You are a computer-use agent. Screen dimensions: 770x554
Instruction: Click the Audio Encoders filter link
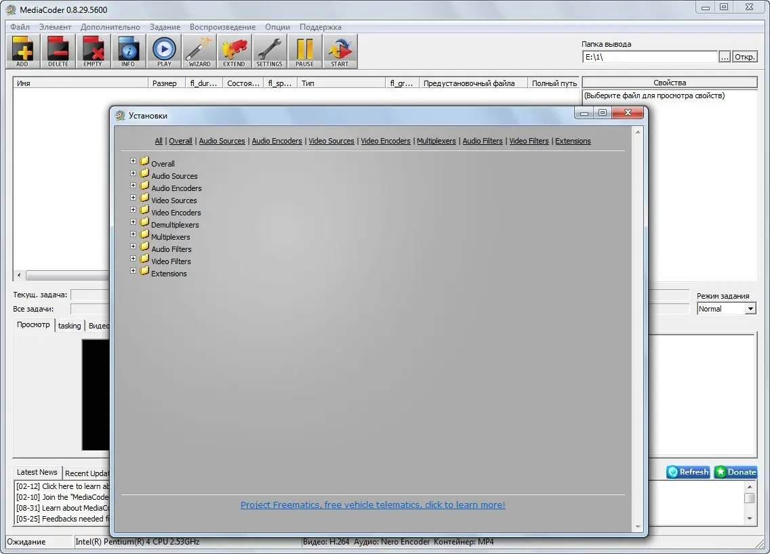click(277, 141)
